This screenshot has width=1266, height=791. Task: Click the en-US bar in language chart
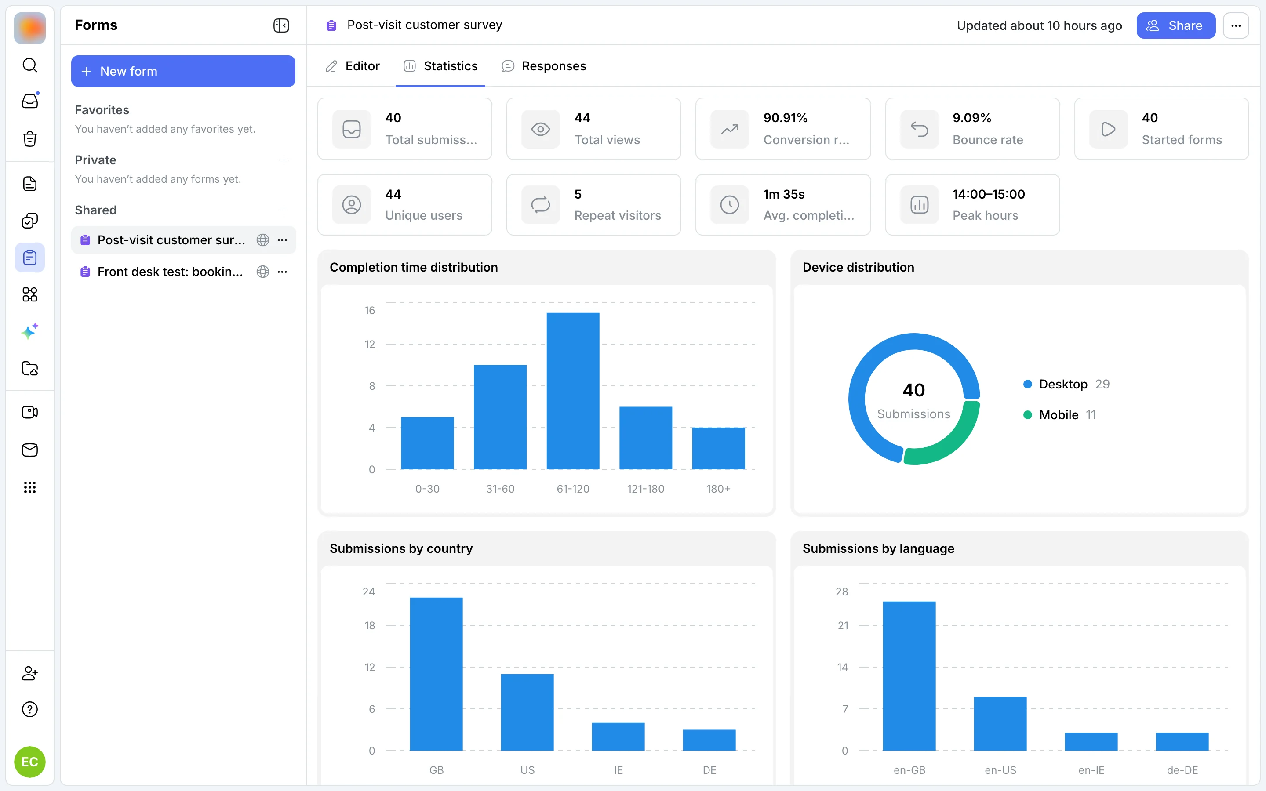coord(1000,723)
